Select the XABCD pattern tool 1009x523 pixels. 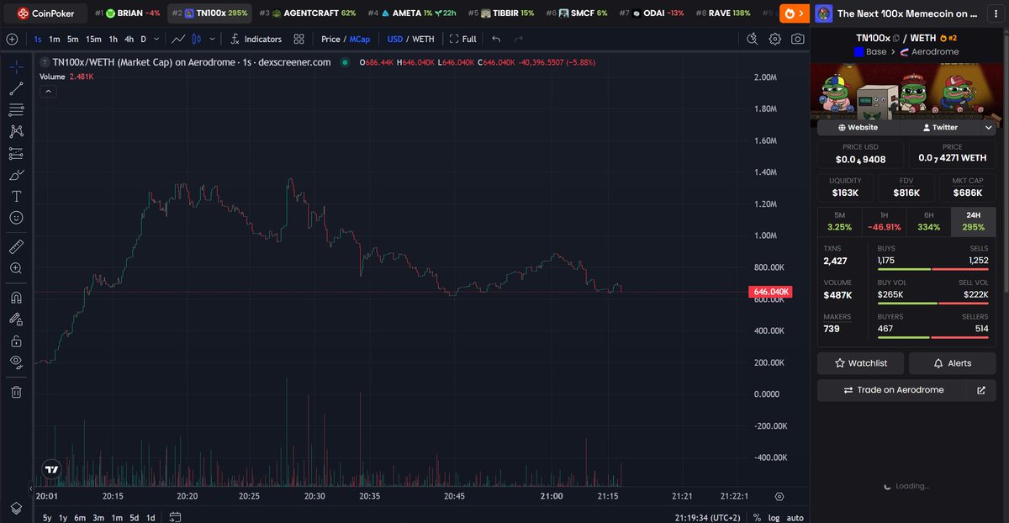(16, 131)
